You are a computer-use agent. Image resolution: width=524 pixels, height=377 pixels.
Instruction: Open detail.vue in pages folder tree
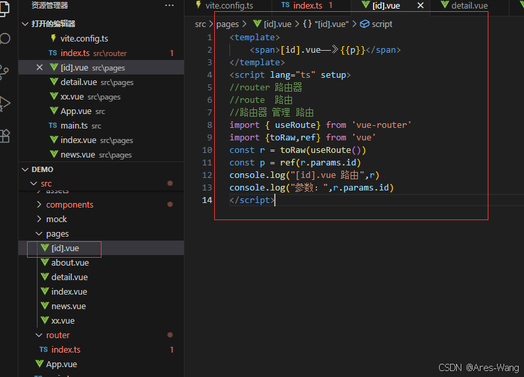(101, 277)
